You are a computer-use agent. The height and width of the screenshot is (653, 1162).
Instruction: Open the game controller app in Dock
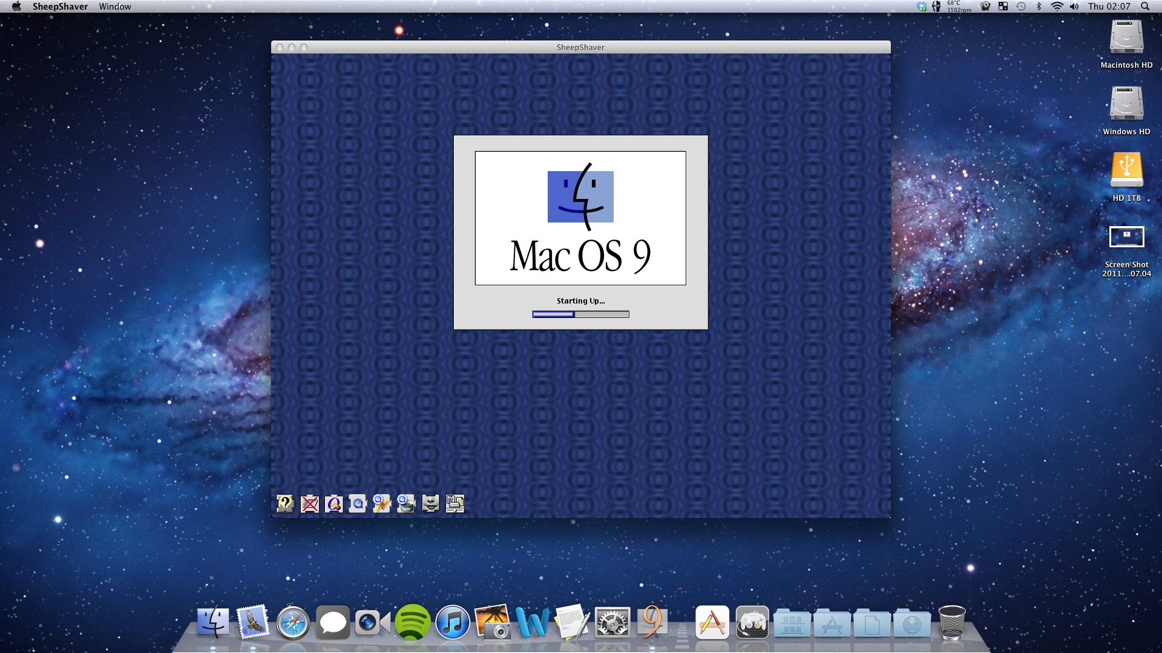coord(752,622)
